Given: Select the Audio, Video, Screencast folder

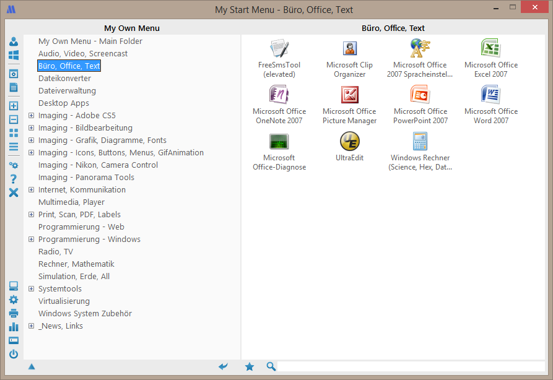Looking at the screenshot, I should click(83, 54).
